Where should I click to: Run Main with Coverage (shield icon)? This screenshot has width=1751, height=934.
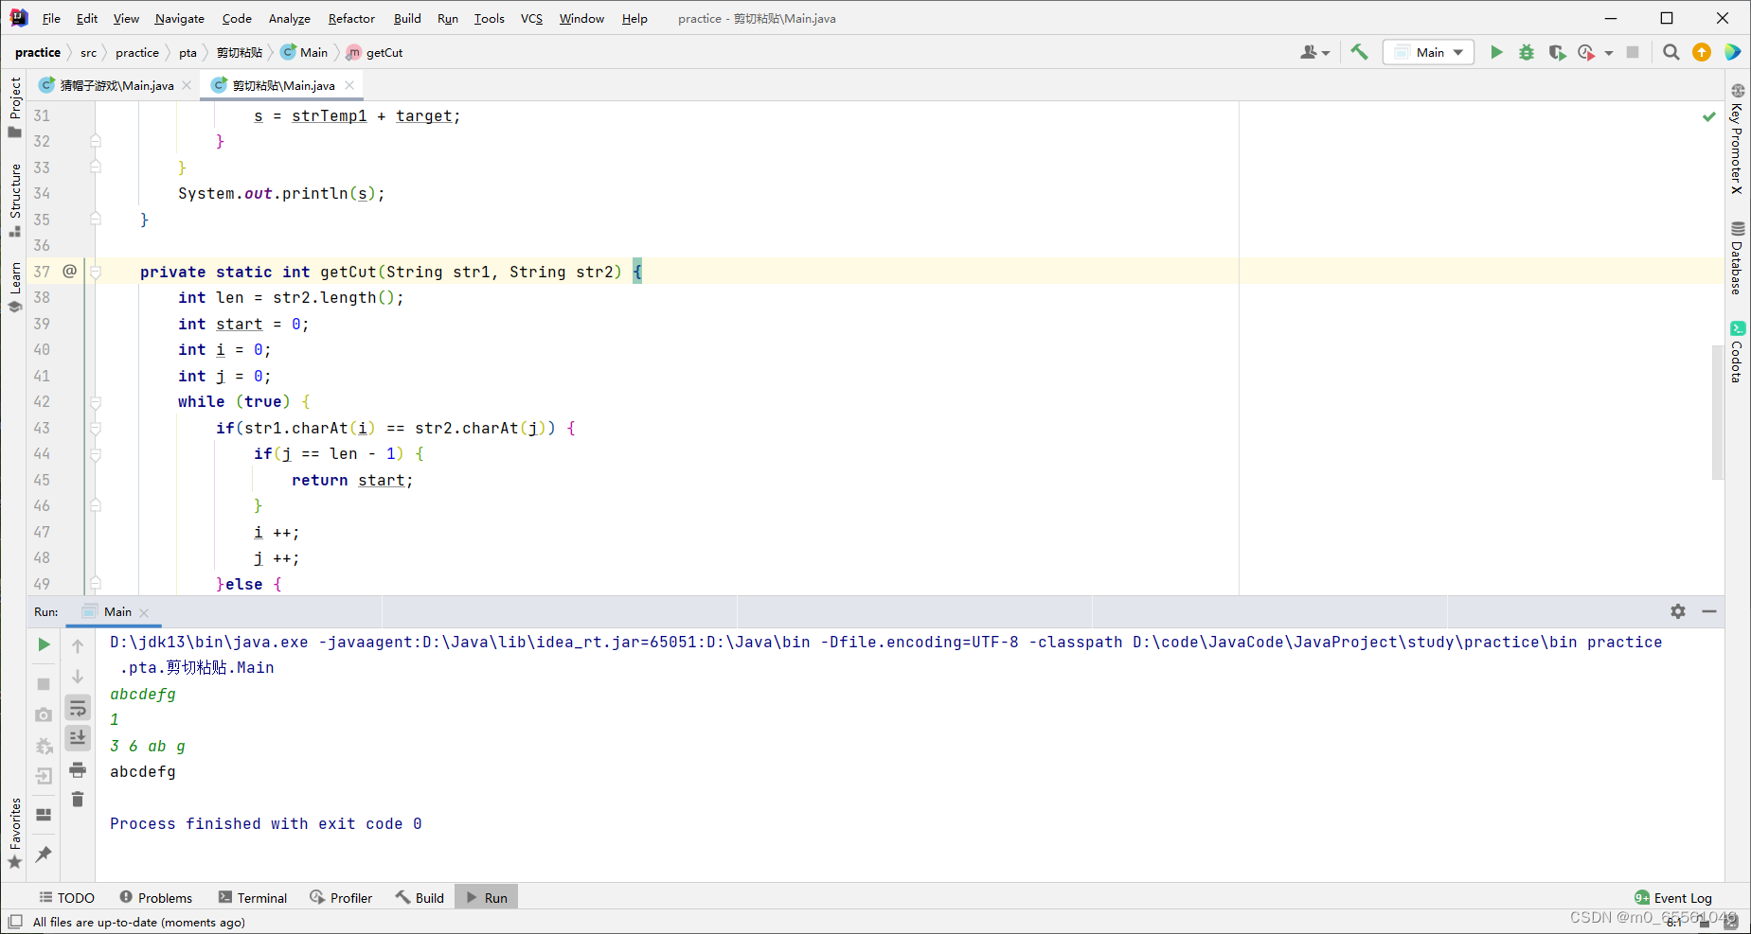[1557, 52]
